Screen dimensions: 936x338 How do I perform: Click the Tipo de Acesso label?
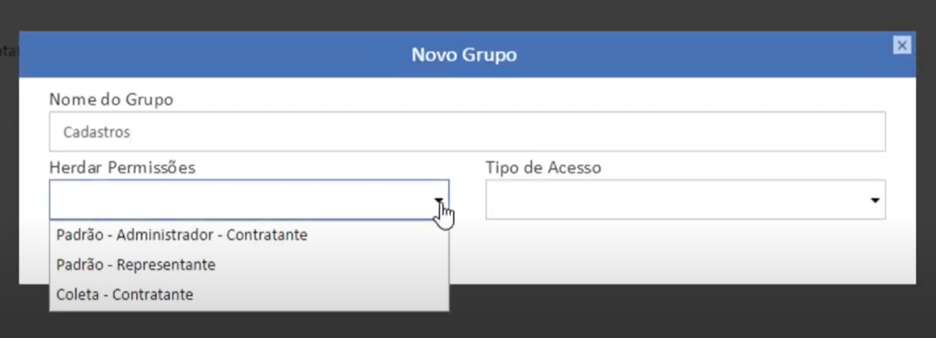[x=543, y=167]
